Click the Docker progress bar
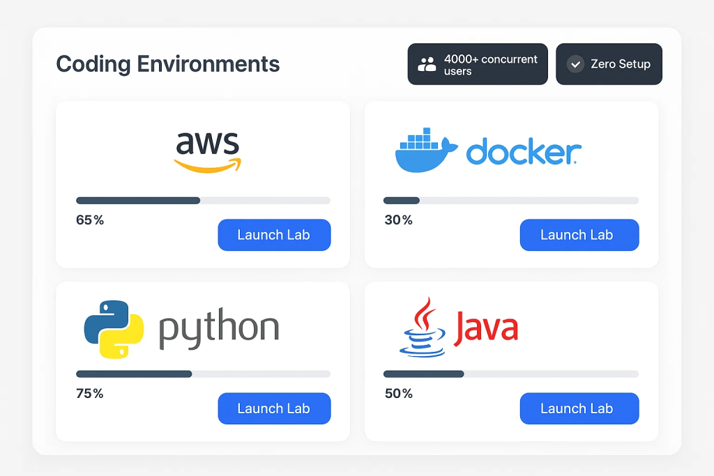 tap(511, 201)
